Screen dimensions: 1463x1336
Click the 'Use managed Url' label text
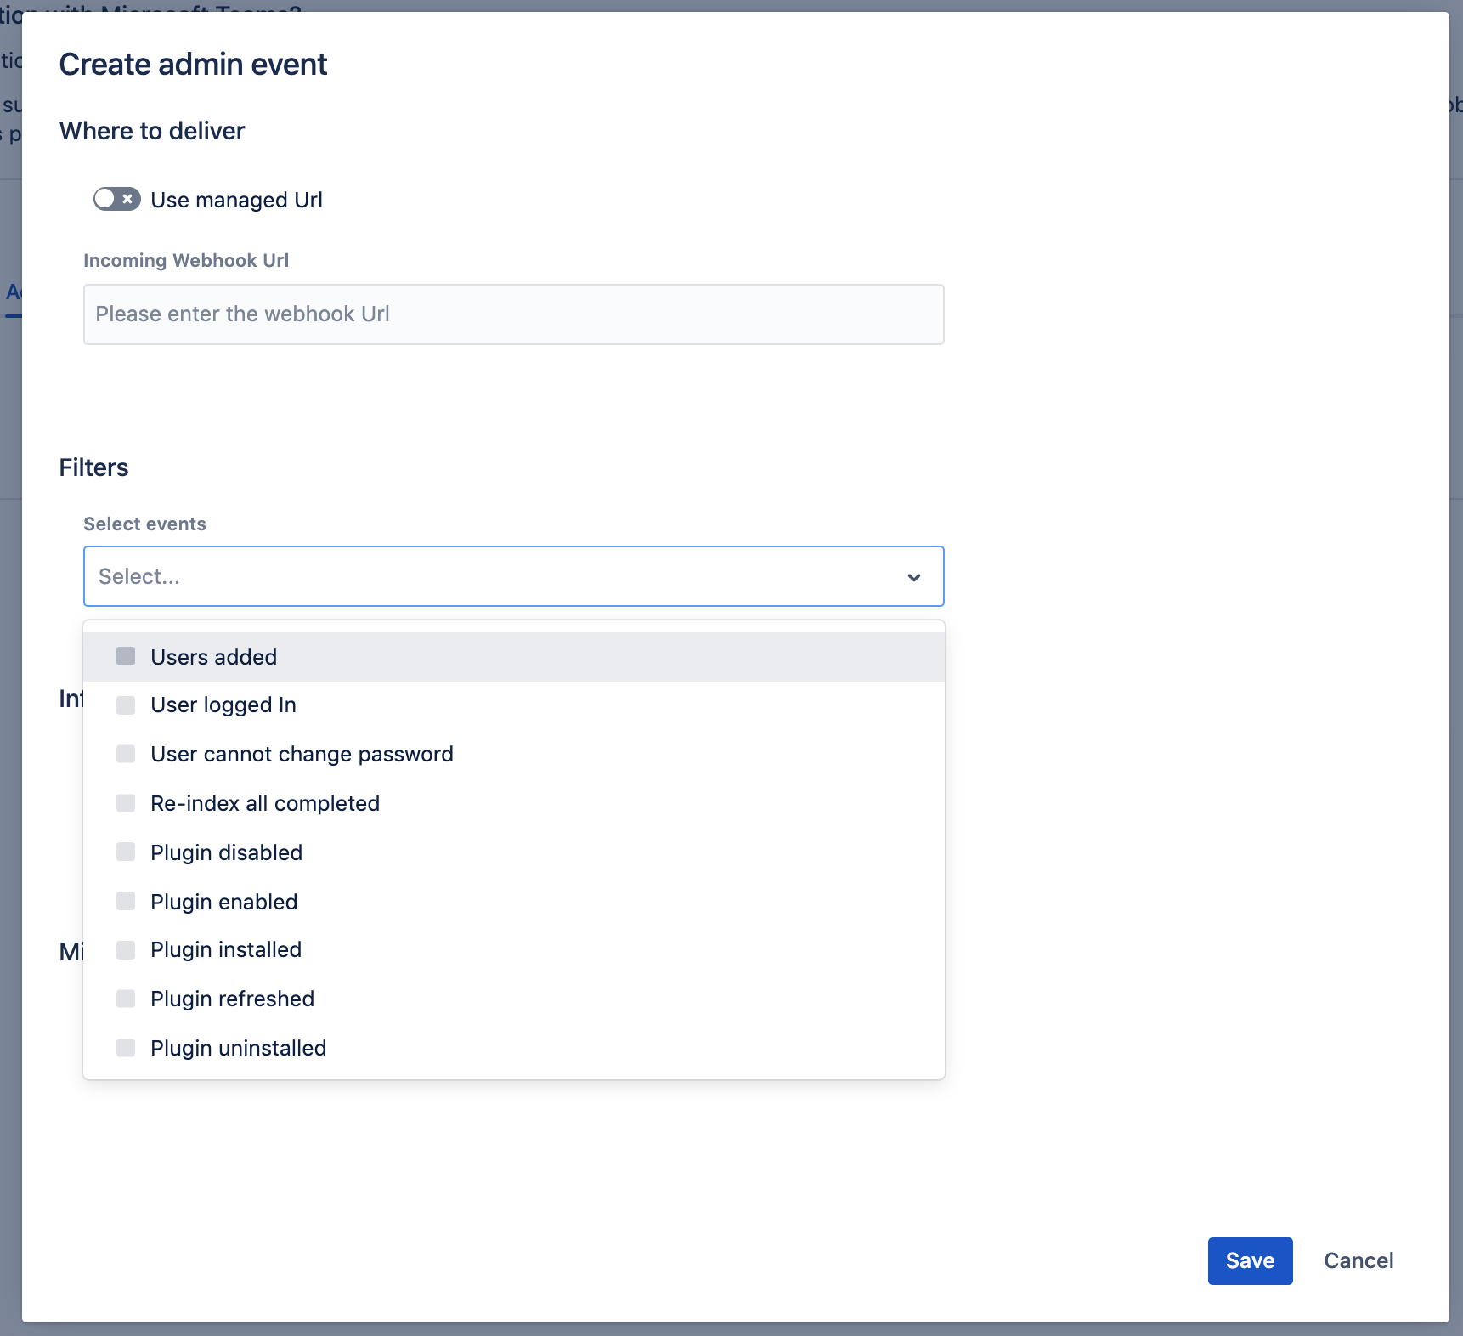coord(236,200)
